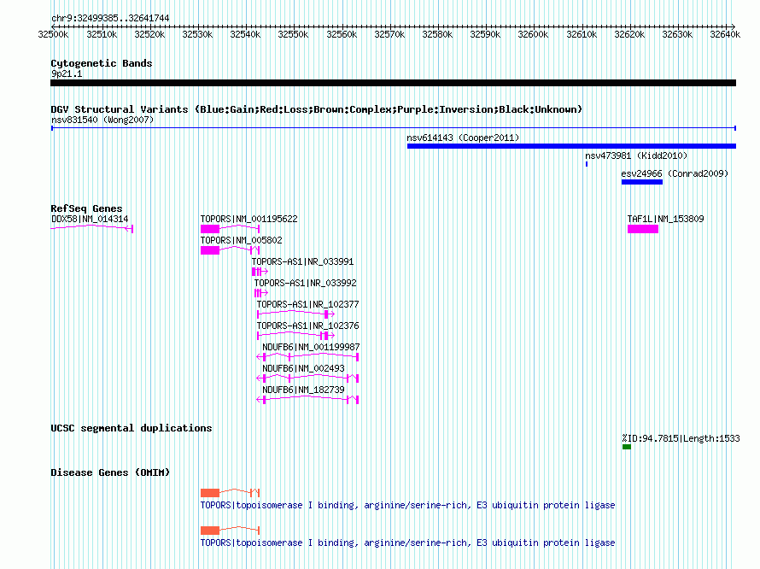Click the 32500k ruler tick label
Viewport: 760px width, 569px height.
coord(53,34)
